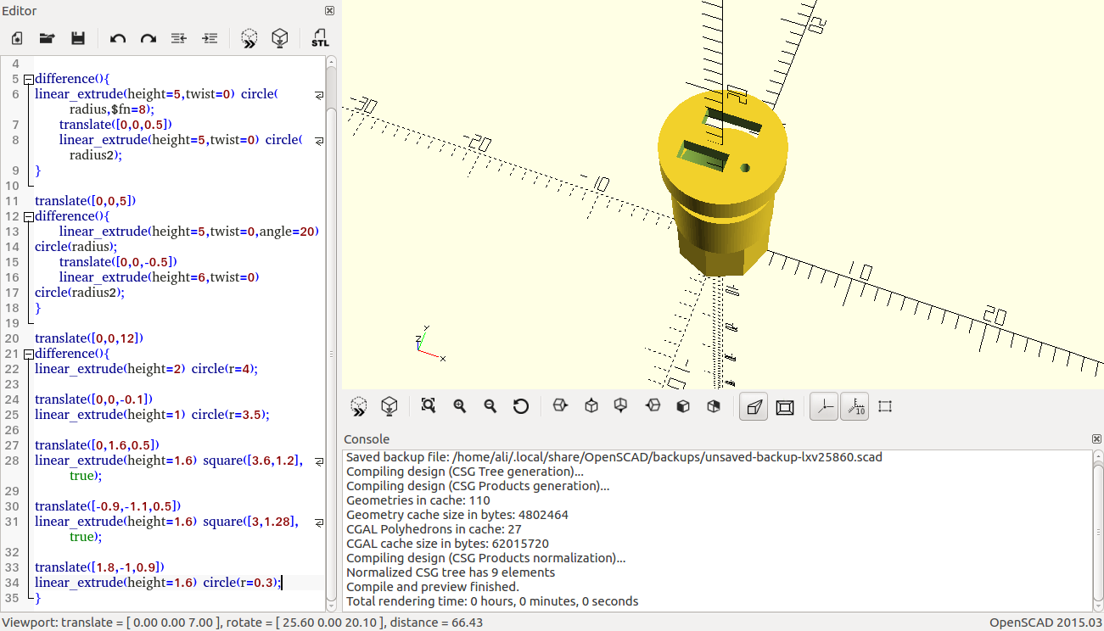Click the Render (CGAL) icon in the editor toolbar
1104x631 pixels.
[x=280, y=38]
